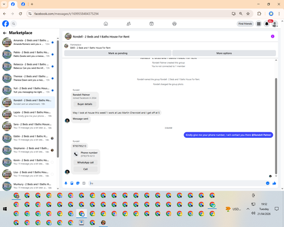Send a thumbs-up like
The width and height of the screenshot is (284, 227).
point(274,183)
